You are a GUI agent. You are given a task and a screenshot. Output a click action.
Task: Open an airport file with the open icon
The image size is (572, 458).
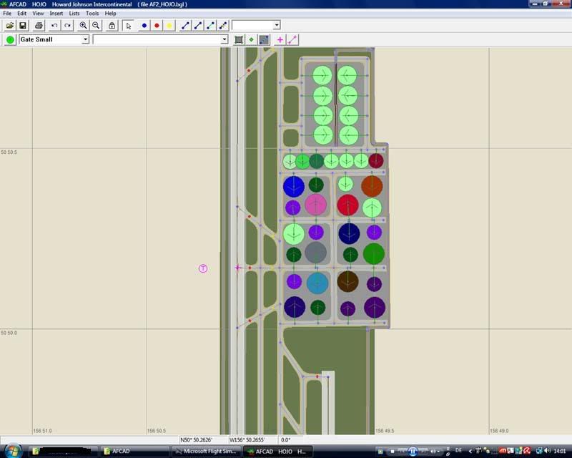(x=10, y=25)
